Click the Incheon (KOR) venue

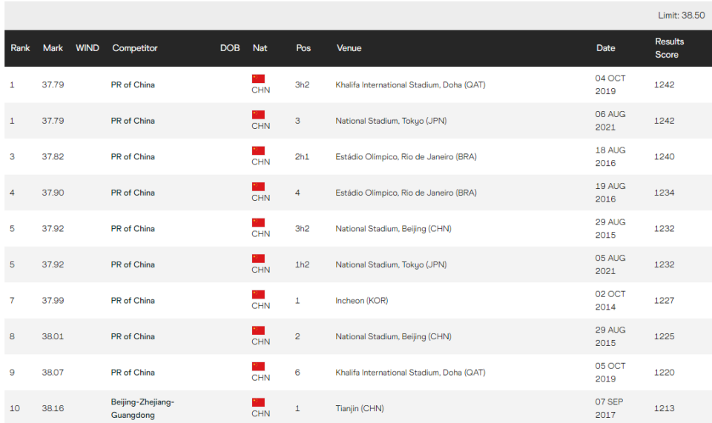pos(361,301)
